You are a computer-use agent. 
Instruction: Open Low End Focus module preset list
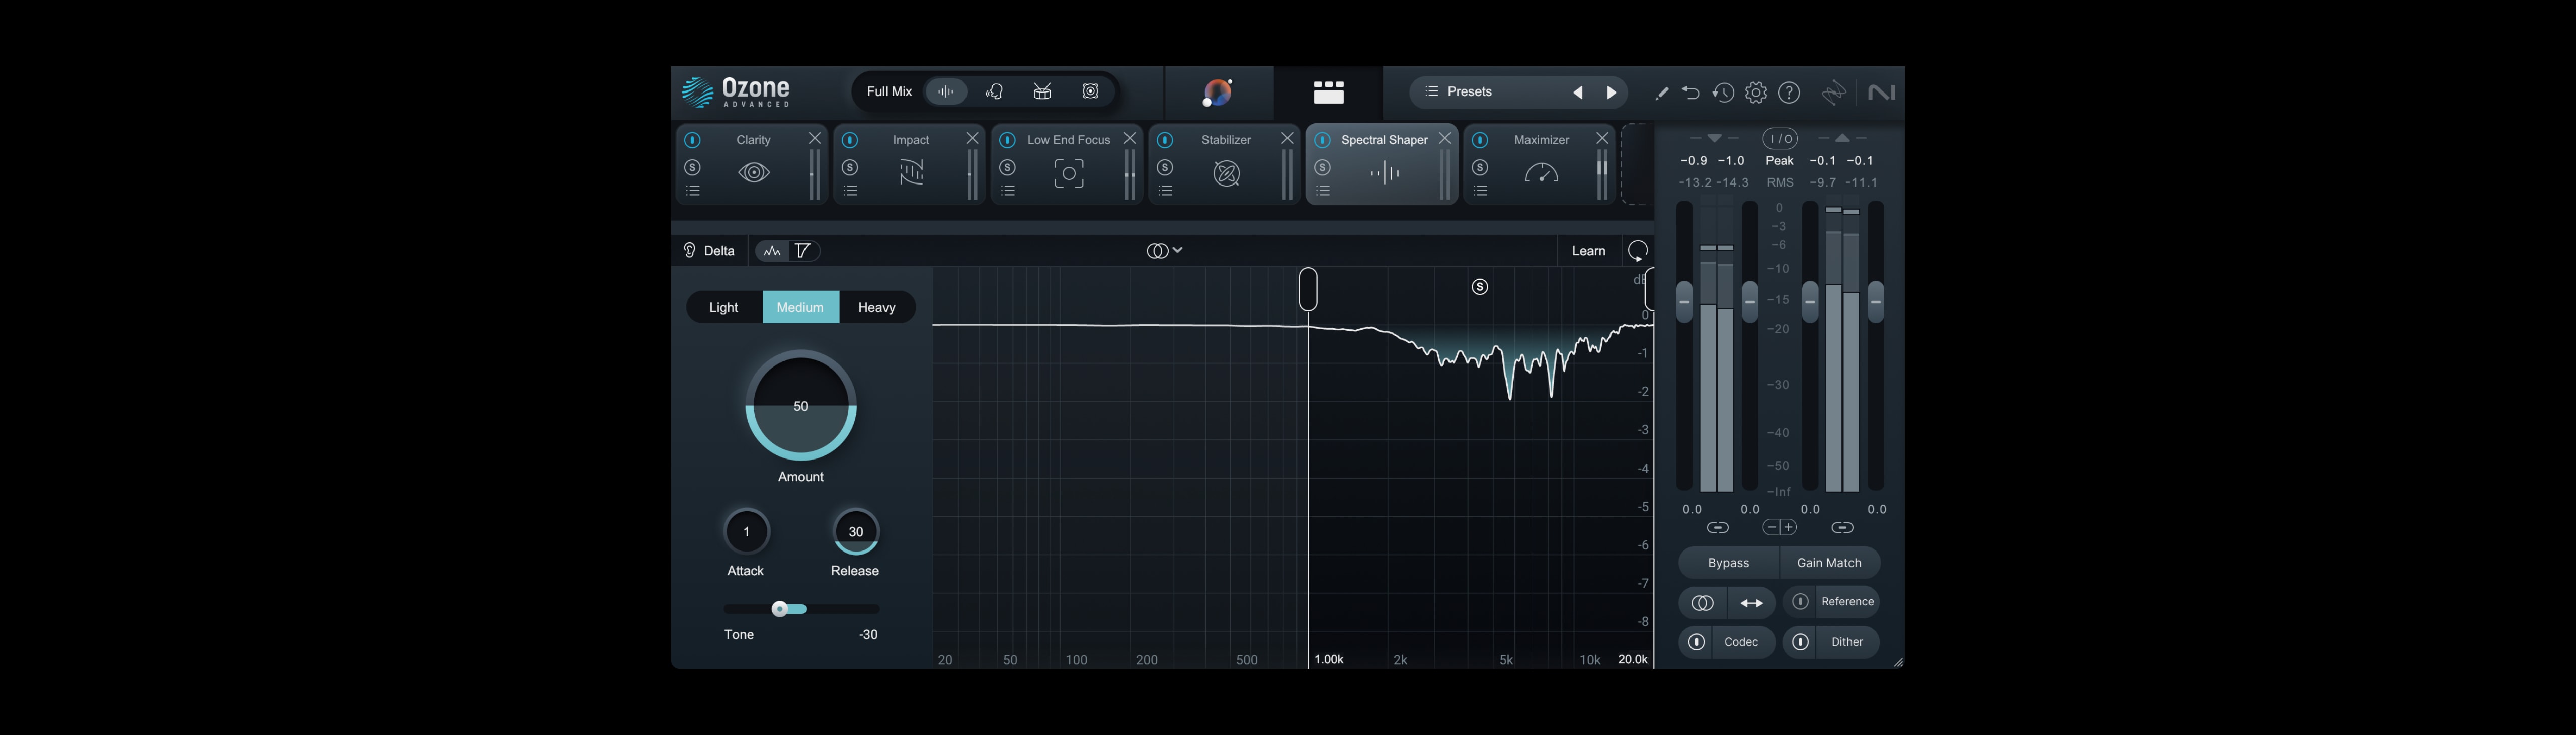(x=1008, y=190)
